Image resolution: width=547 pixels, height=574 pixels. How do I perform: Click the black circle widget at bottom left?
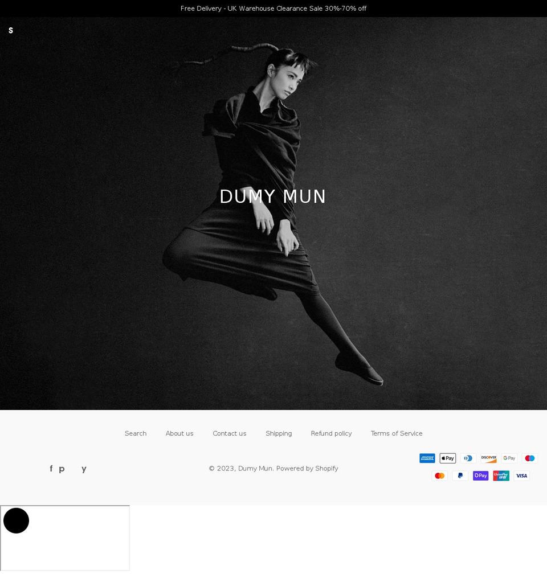tap(16, 520)
